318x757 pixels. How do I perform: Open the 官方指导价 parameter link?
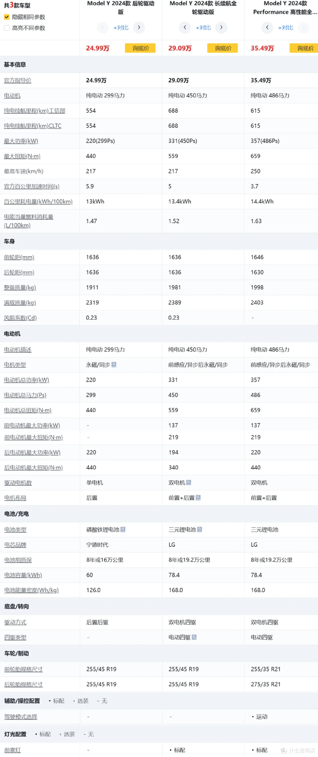(17, 80)
